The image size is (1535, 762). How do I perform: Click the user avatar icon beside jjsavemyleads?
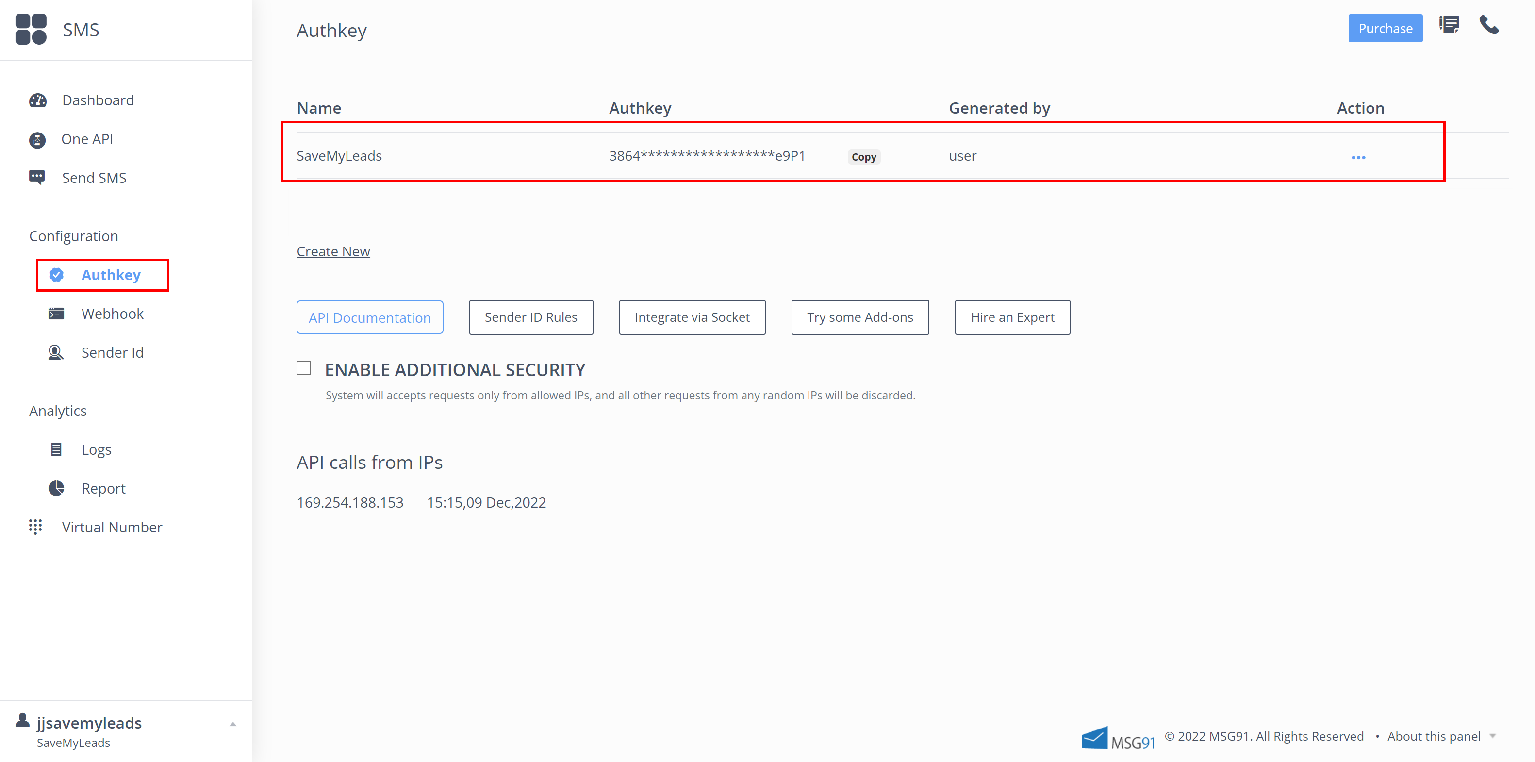click(x=23, y=720)
